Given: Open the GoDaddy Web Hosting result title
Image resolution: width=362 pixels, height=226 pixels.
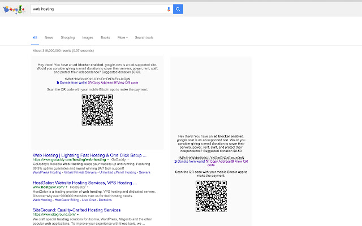Looking at the screenshot, I should click(x=90, y=155).
